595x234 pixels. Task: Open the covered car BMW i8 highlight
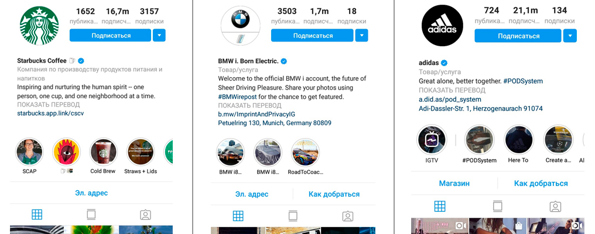(x=268, y=153)
